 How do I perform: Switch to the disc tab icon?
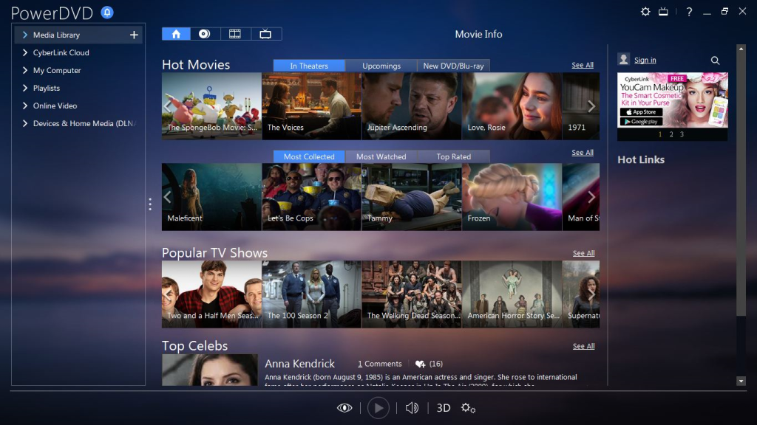(x=205, y=34)
